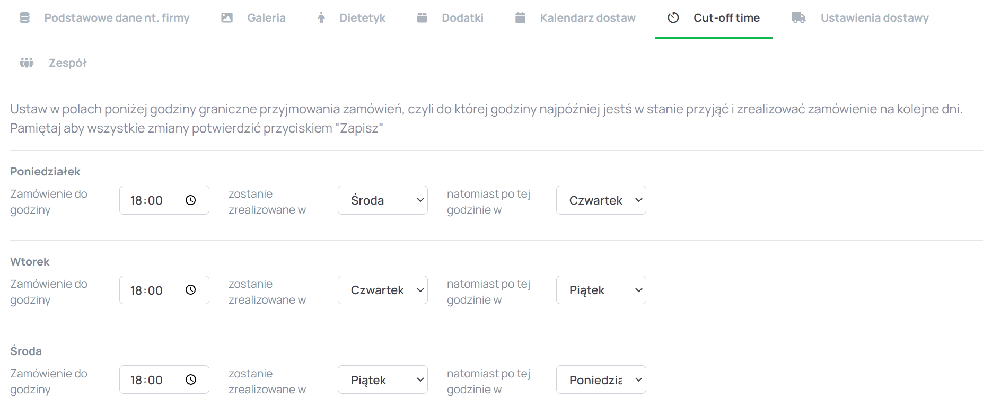Go to the Zespół tab
983x415 pixels.
[x=67, y=63]
